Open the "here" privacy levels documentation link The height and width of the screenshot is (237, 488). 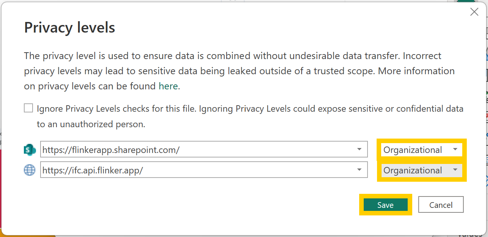[x=168, y=86]
